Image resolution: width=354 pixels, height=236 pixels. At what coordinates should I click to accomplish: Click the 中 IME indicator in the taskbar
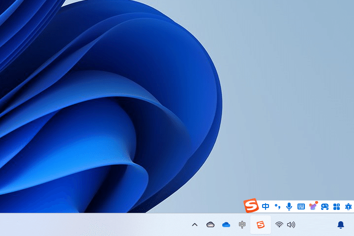(242, 225)
